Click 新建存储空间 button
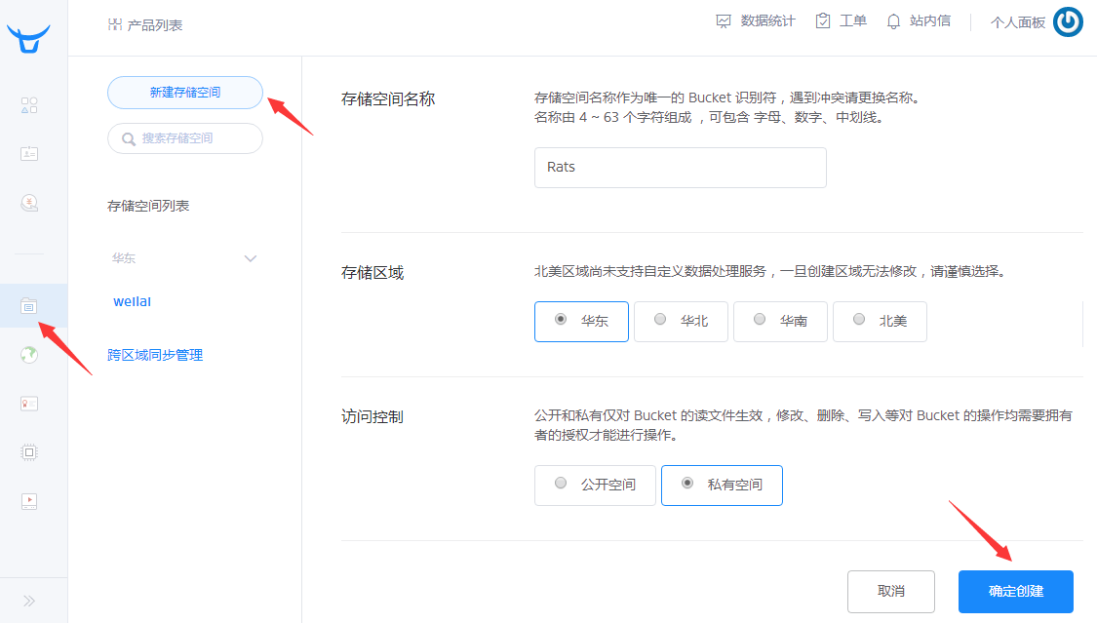The image size is (1097, 623). coord(185,93)
